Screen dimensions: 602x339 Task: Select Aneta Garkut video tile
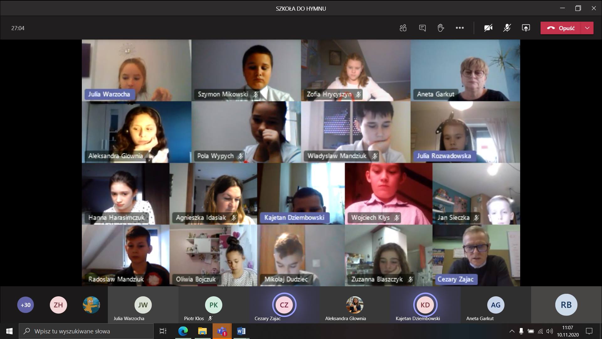coord(465,70)
